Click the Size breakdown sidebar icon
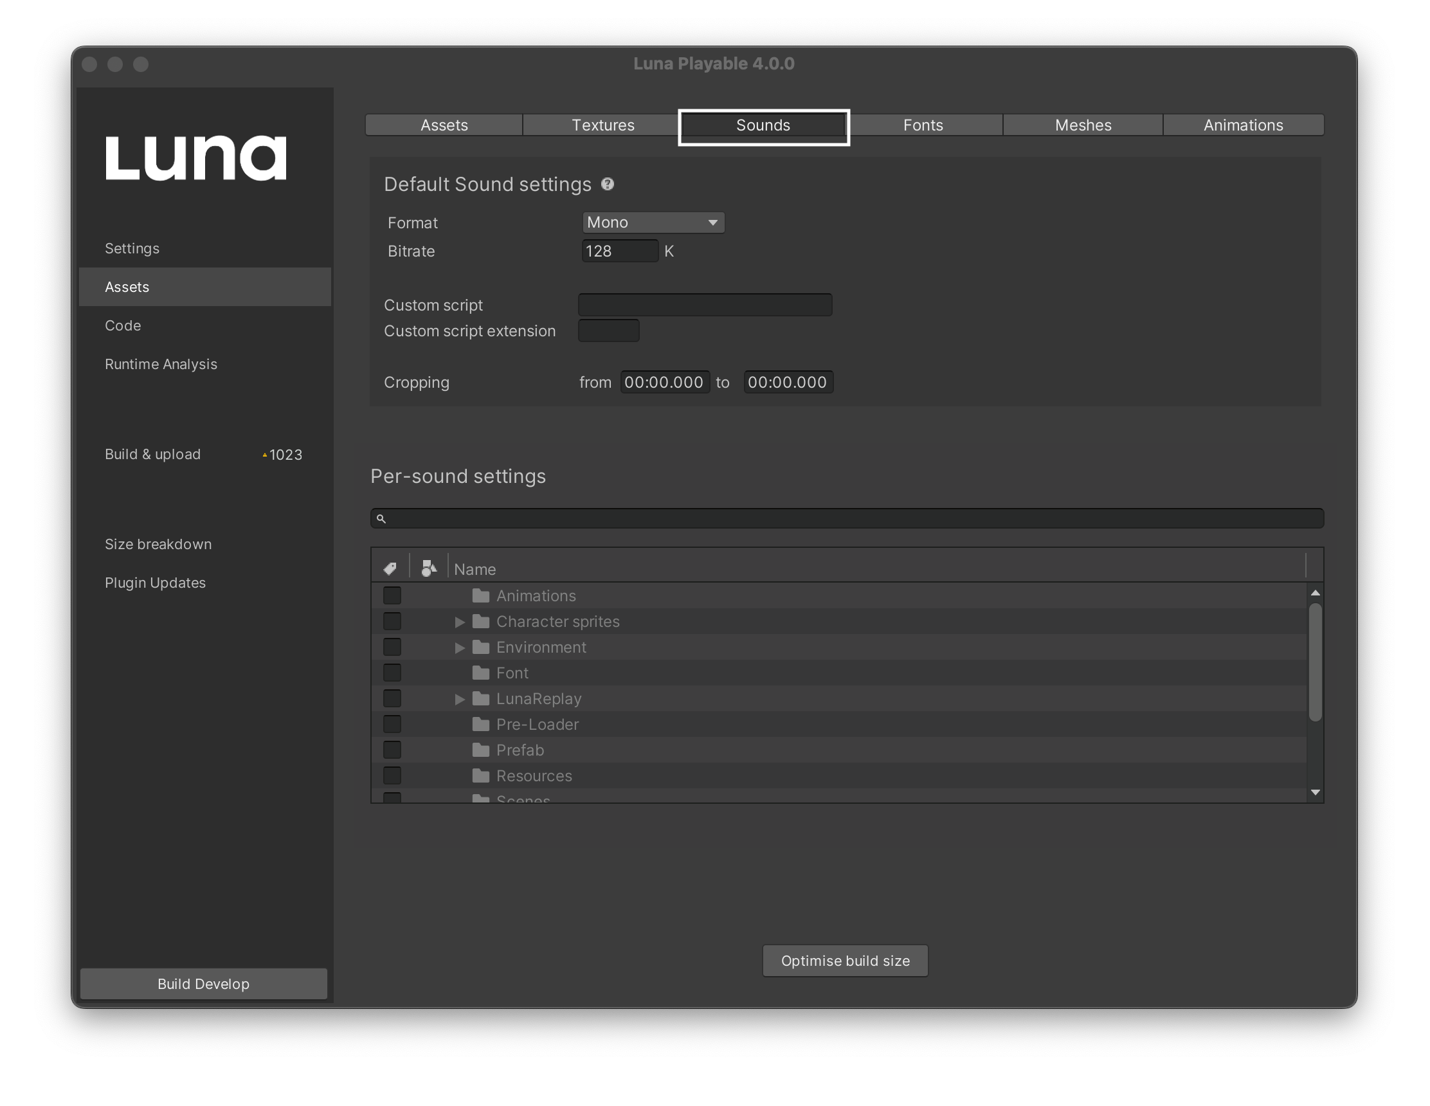The height and width of the screenshot is (1106, 1430). tap(158, 542)
